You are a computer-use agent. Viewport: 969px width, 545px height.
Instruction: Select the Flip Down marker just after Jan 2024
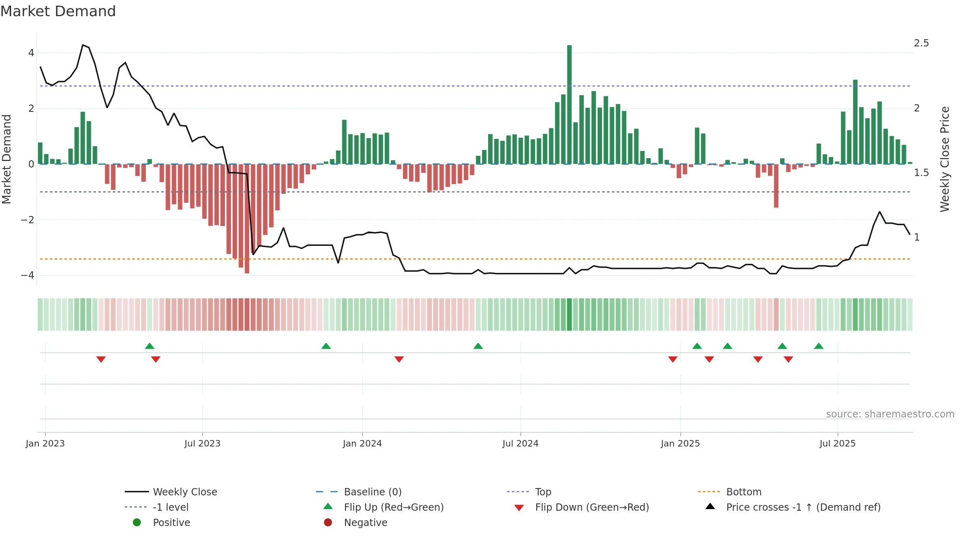[x=399, y=359]
